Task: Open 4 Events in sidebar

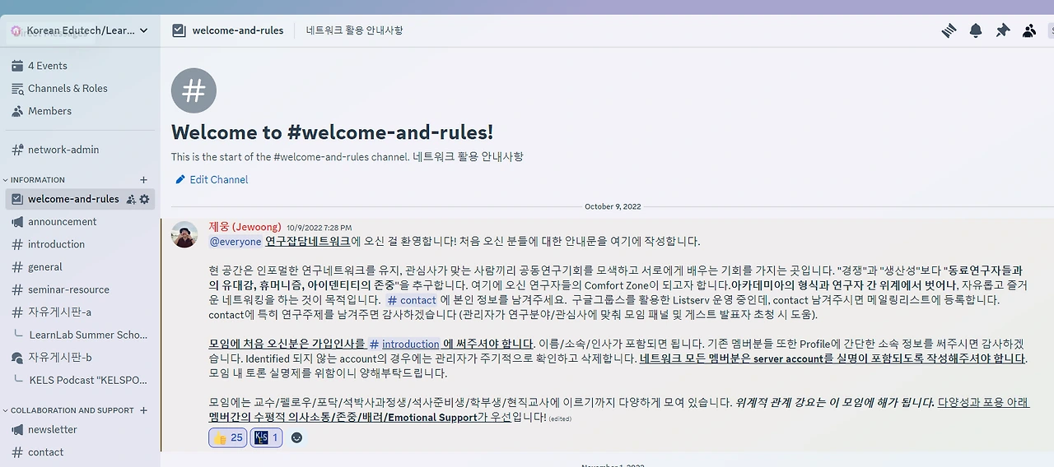Action: (80, 66)
